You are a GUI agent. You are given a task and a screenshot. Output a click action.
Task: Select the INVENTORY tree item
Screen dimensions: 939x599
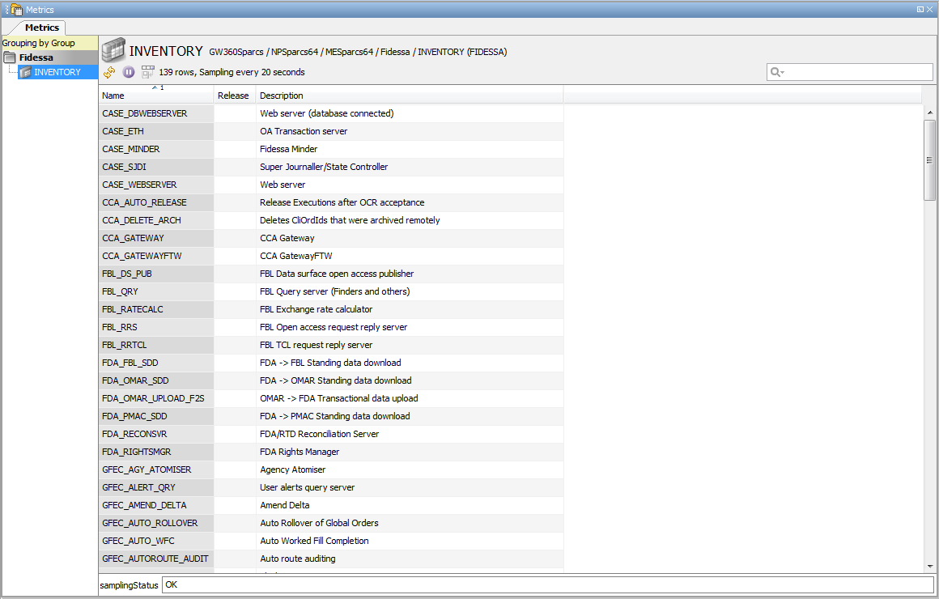[x=57, y=73]
